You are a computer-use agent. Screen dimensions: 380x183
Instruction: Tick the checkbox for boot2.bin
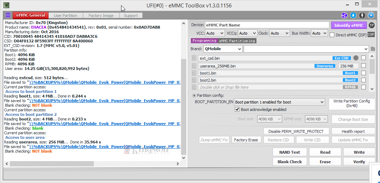point(363,80)
